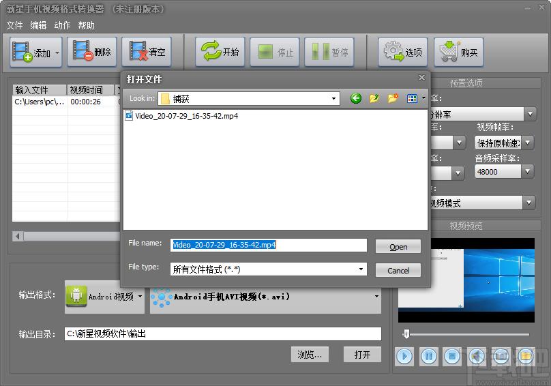
Task: Expand the 分辨率 resolution dropdown
Action: point(530,114)
